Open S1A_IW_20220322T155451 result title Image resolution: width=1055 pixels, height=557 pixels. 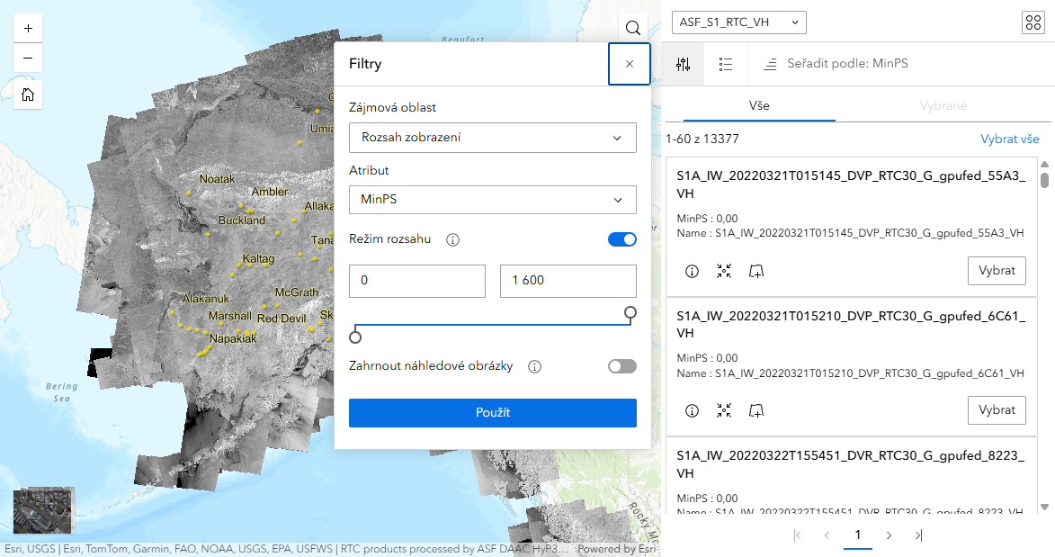coord(851,464)
